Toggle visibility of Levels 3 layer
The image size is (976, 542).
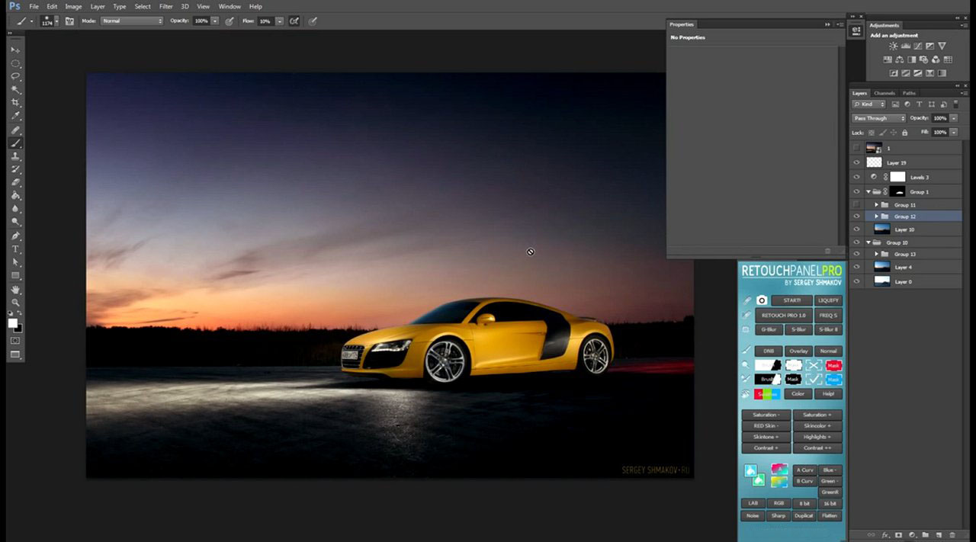point(856,177)
